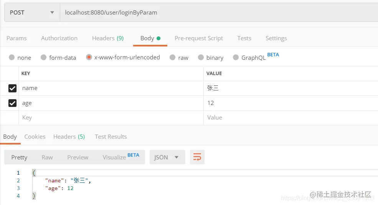Screen dimensions: 378x205
Task: View the Test Results tab
Action: click(x=111, y=137)
